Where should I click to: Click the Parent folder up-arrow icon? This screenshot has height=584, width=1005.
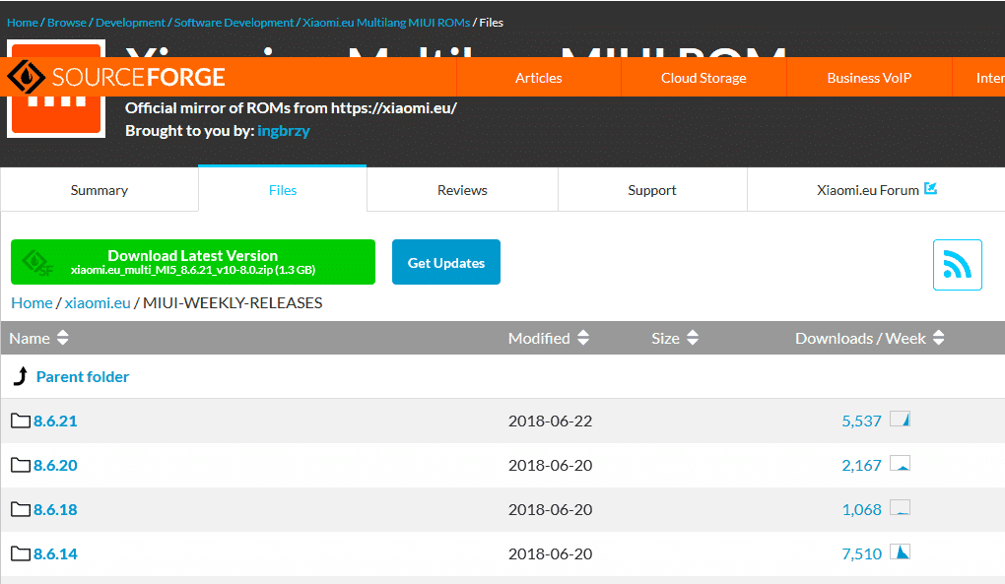pos(21,376)
